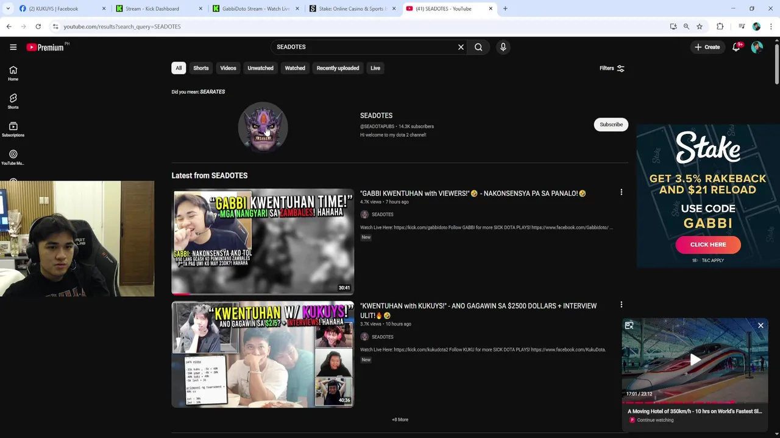Select the Recently uploaded filter chip
Viewport: 780px width, 438px height.
(338, 68)
